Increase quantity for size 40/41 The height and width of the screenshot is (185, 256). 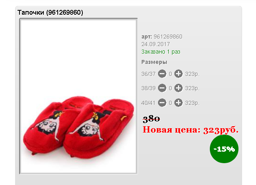pos(178,103)
